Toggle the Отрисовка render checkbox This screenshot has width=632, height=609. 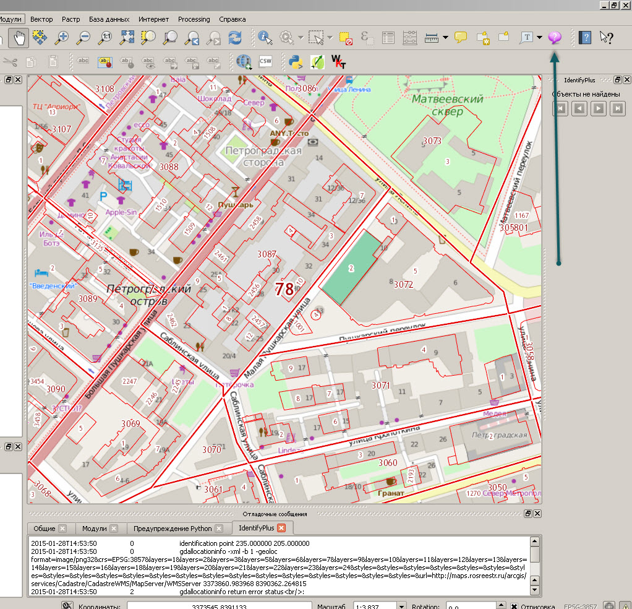513,607
